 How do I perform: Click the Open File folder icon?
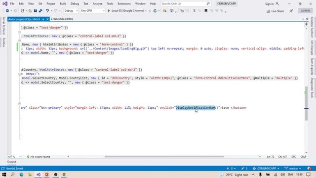click(x=30, y=11)
